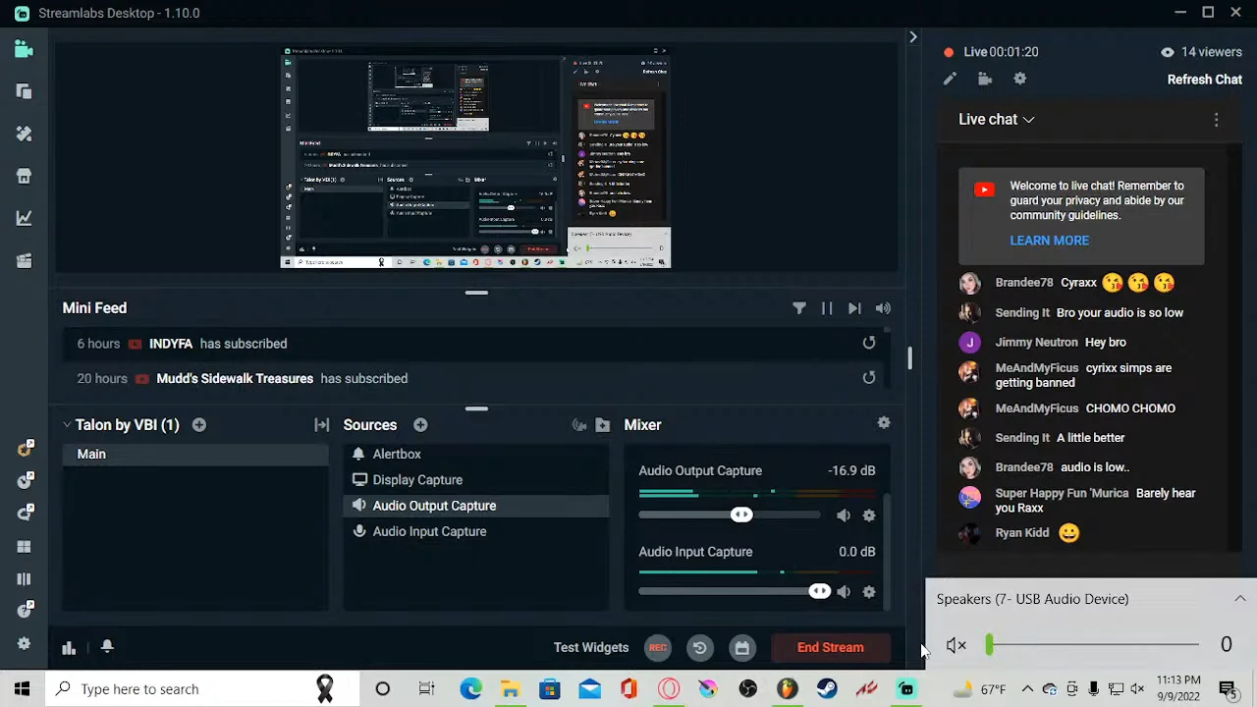Open the Editor from the sidebar
Viewport: 1257px width, 707px height.
(x=24, y=48)
